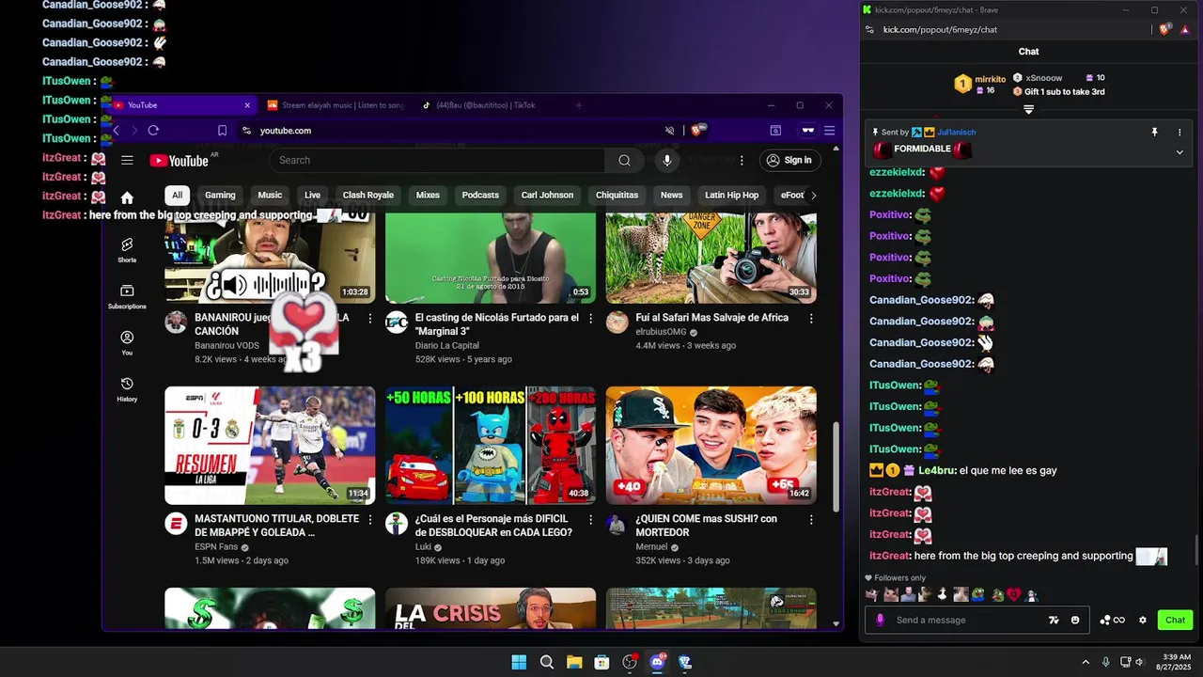The width and height of the screenshot is (1203, 677).
Task: Open Windows system tray hidden icons
Action: pos(1086,662)
